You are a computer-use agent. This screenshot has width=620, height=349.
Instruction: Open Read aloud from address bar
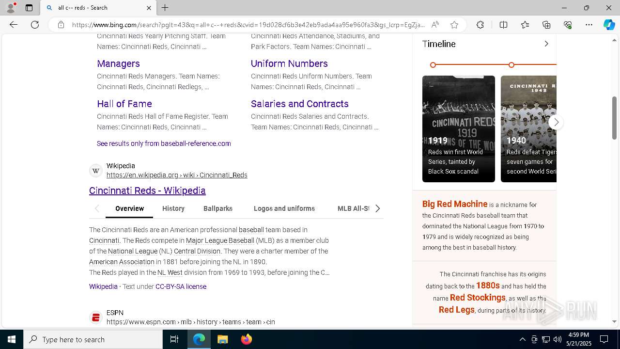pyautogui.click(x=435, y=25)
